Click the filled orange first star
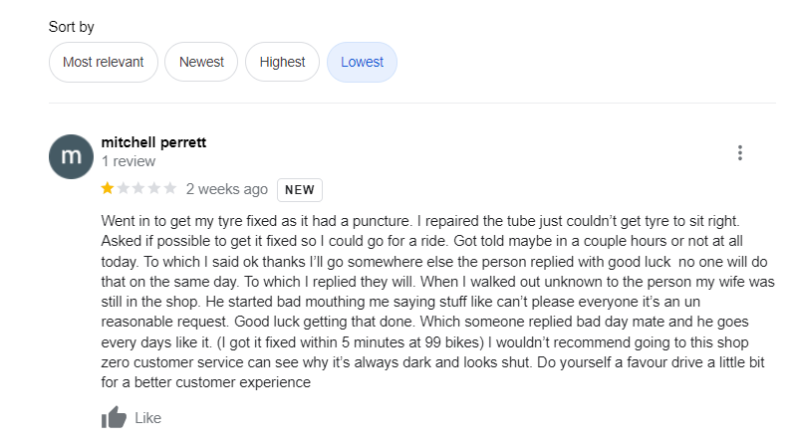793x445 pixels. point(108,188)
